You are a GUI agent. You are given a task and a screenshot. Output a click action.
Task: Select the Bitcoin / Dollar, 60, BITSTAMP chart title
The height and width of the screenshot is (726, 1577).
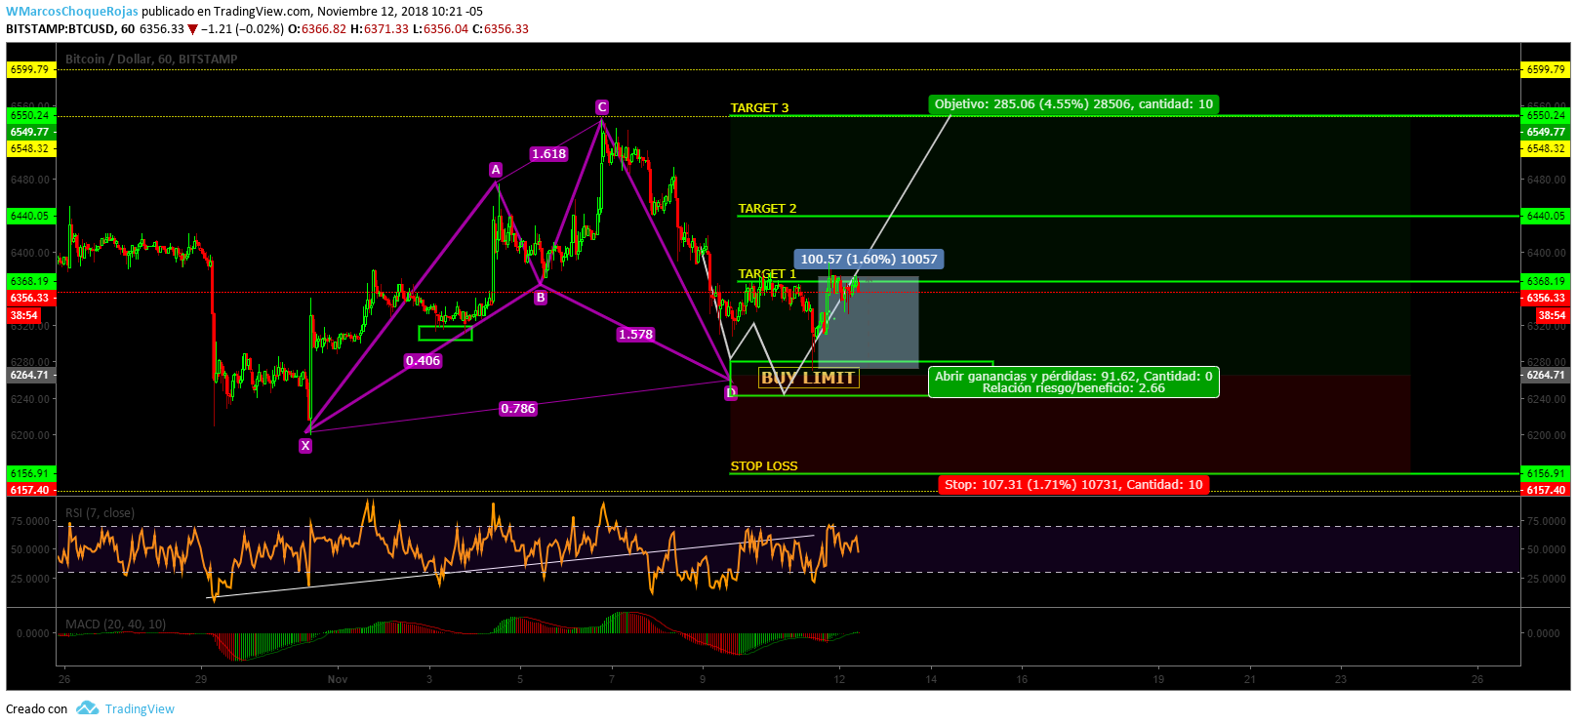click(151, 60)
